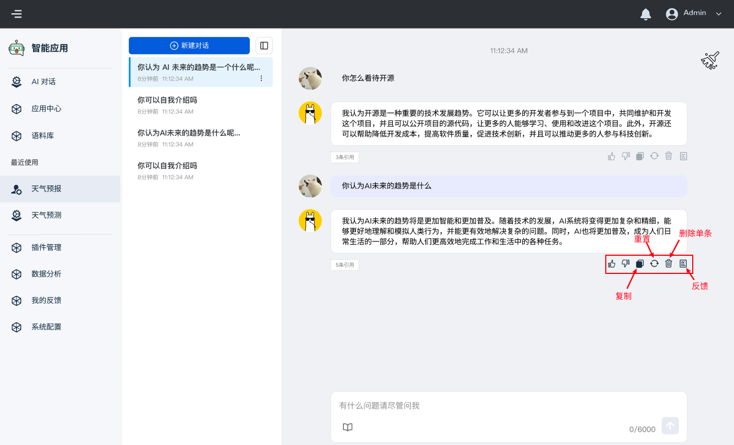The height and width of the screenshot is (445, 734).
Task: Click 天气预测 gear icon
Action: point(17,216)
